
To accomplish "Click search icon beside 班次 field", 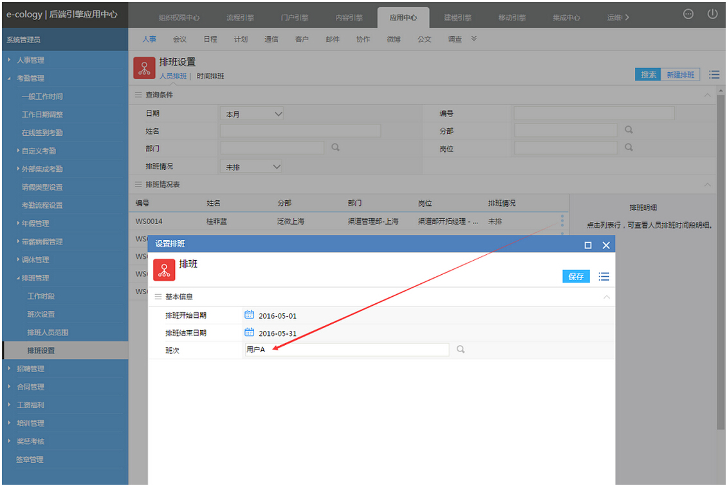I will (x=460, y=350).
